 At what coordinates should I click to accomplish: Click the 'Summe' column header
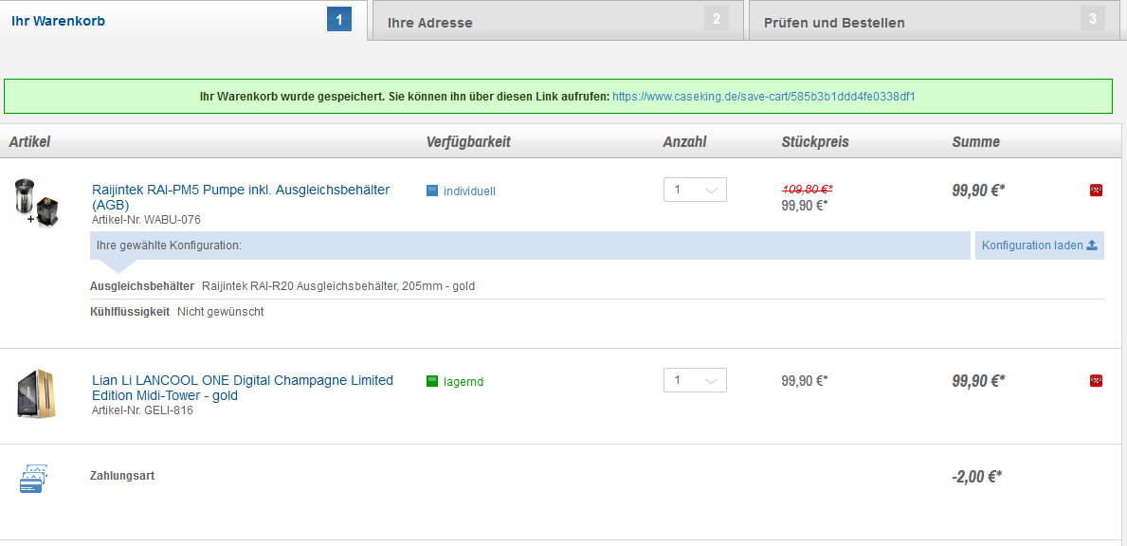tap(975, 142)
